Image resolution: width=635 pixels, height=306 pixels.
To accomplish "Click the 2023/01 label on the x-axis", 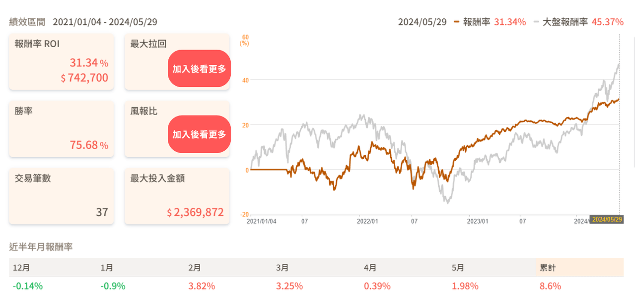I will click(477, 221).
